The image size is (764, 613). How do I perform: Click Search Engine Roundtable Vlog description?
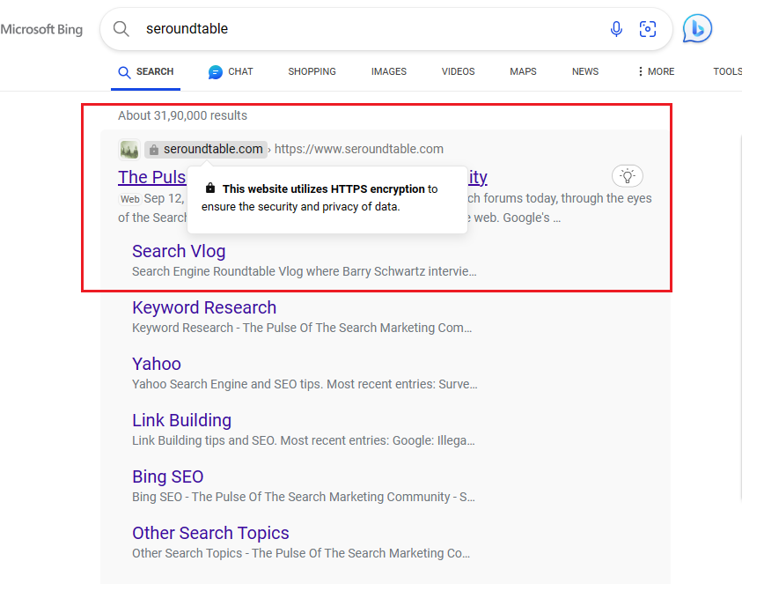pyautogui.click(x=304, y=271)
